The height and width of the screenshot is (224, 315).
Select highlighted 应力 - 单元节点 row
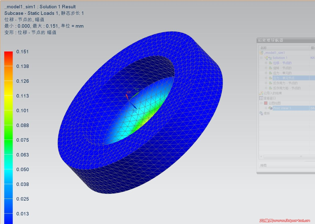294,78
